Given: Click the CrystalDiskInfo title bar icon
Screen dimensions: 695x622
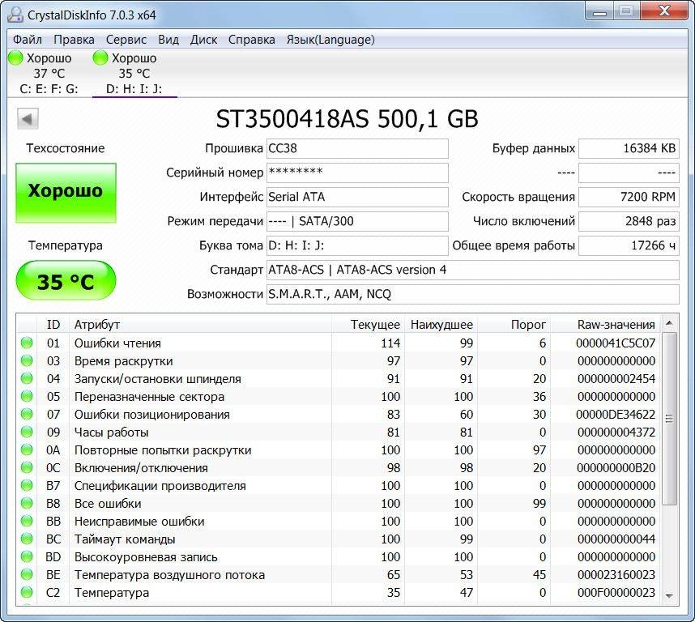Looking at the screenshot, I should pyautogui.click(x=15, y=15).
